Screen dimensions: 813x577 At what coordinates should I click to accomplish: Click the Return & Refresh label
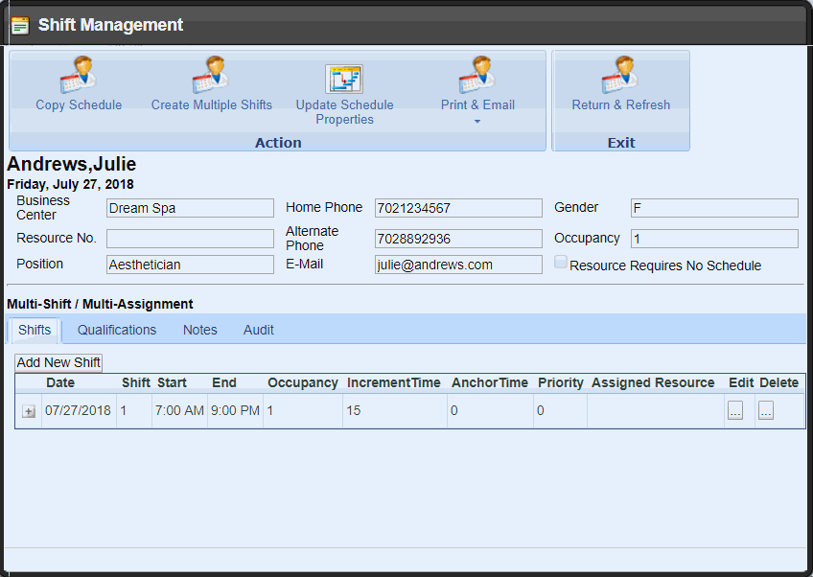coord(621,104)
